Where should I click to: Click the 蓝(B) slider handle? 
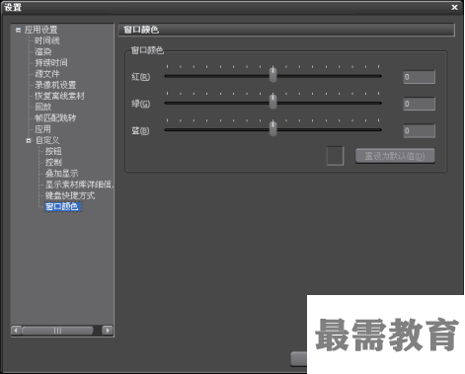[272, 128]
